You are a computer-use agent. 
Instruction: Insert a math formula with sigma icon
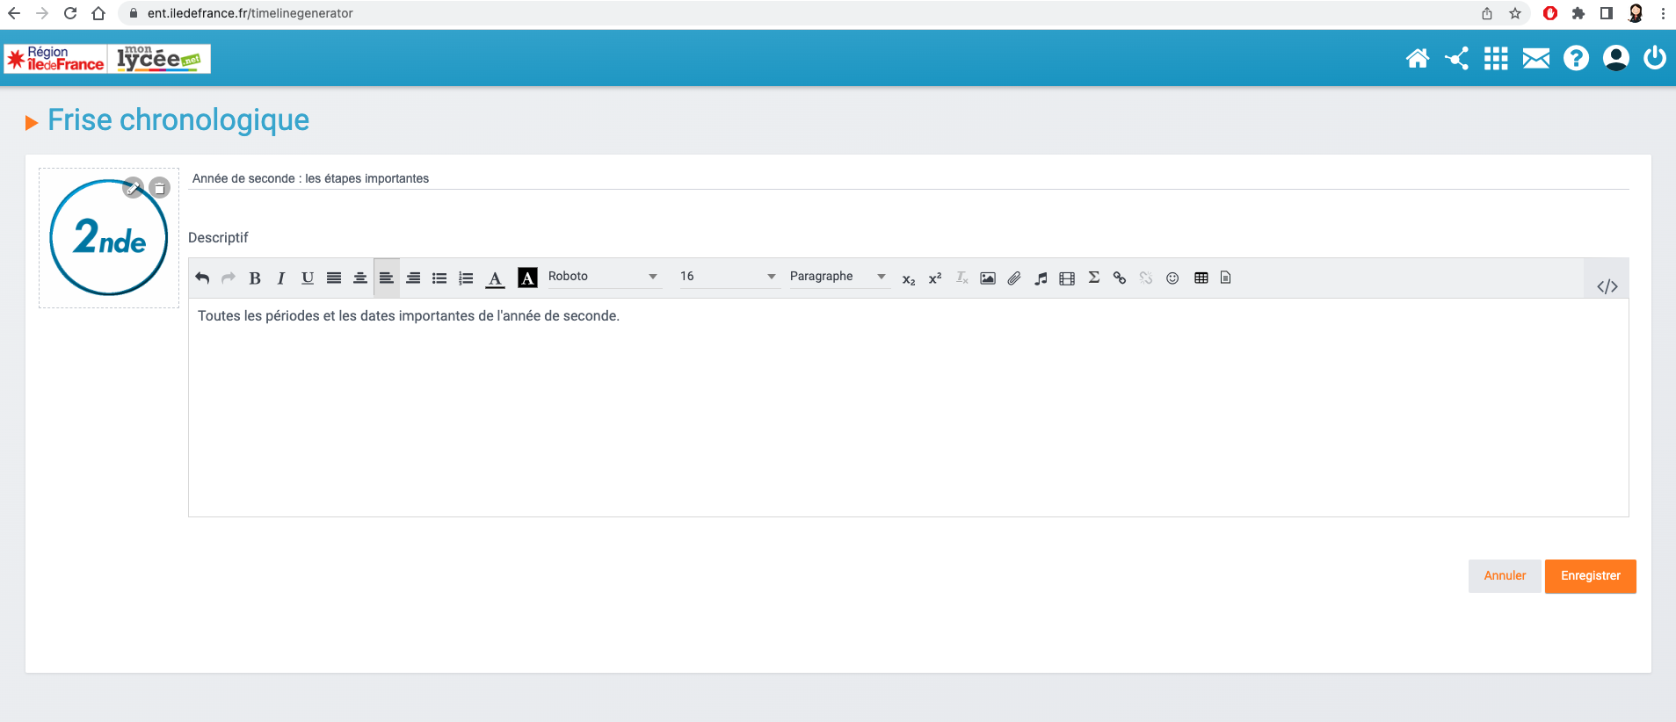pos(1093,278)
